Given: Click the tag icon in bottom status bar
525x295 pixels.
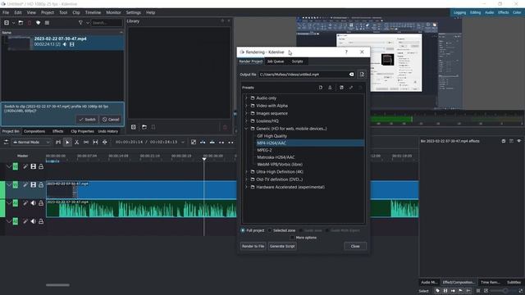Looking at the screenshot, I should (x=437, y=291).
